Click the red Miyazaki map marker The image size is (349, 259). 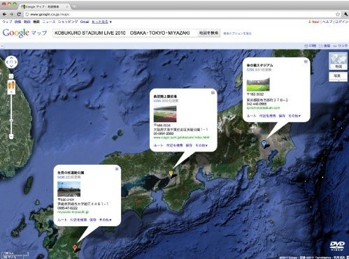pos(75,247)
